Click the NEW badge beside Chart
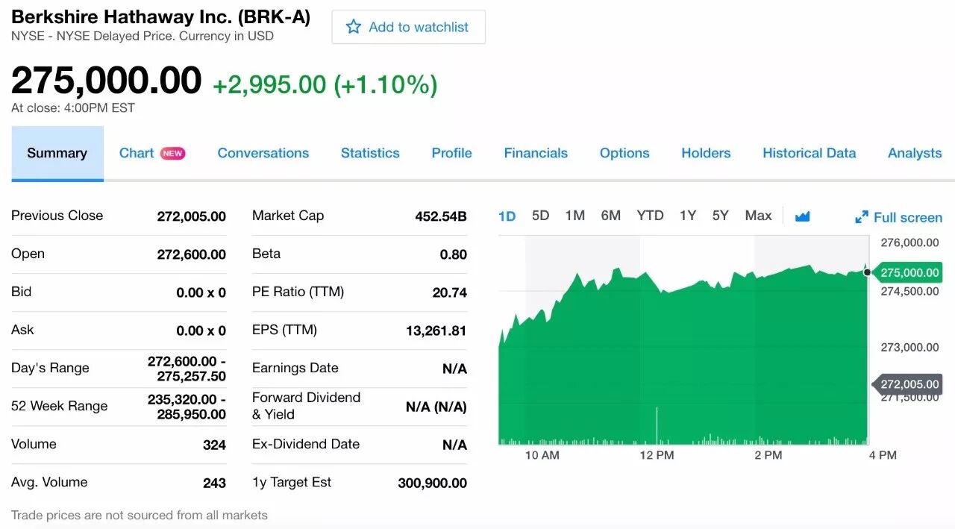The width and height of the screenshot is (955, 529). [172, 153]
